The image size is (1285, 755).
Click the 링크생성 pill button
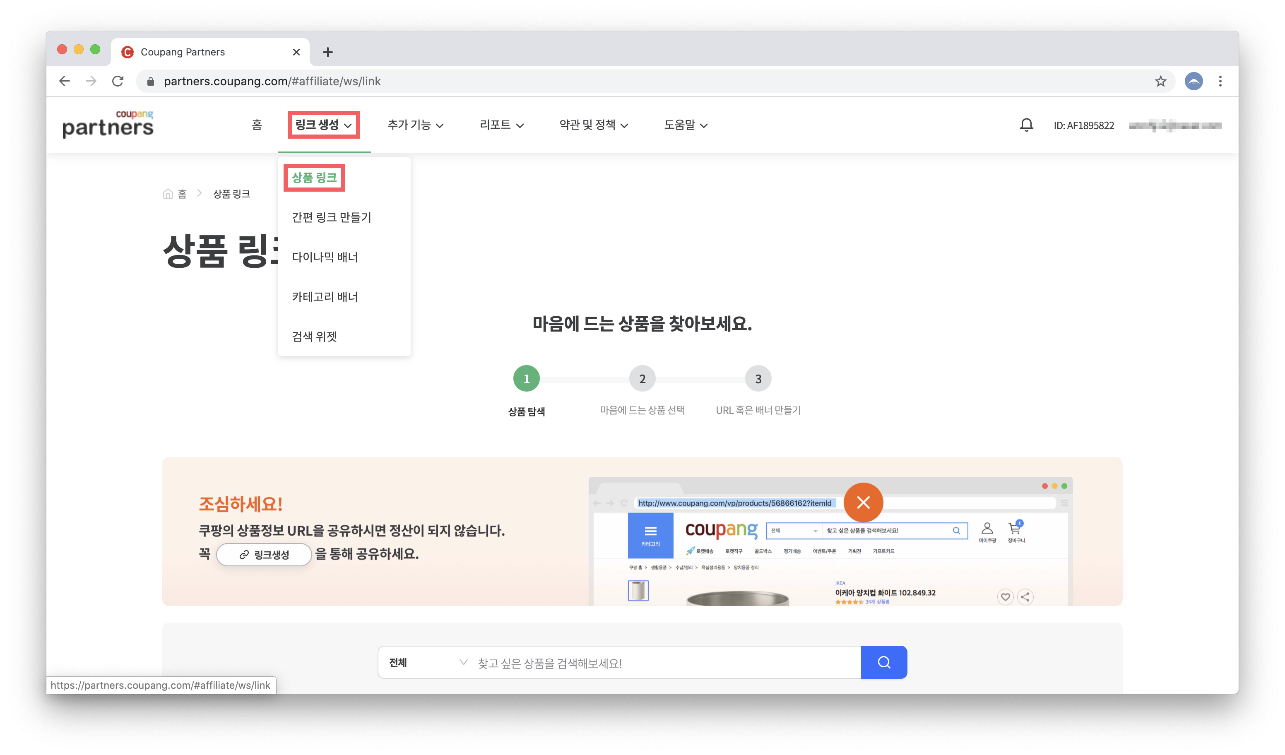click(x=264, y=554)
